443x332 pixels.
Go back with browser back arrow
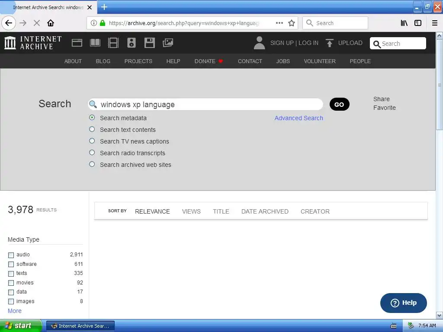click(9, 23)
